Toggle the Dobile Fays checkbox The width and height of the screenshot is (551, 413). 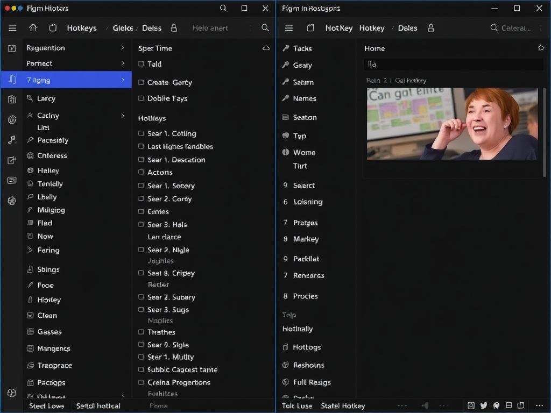tap(141, 98)
